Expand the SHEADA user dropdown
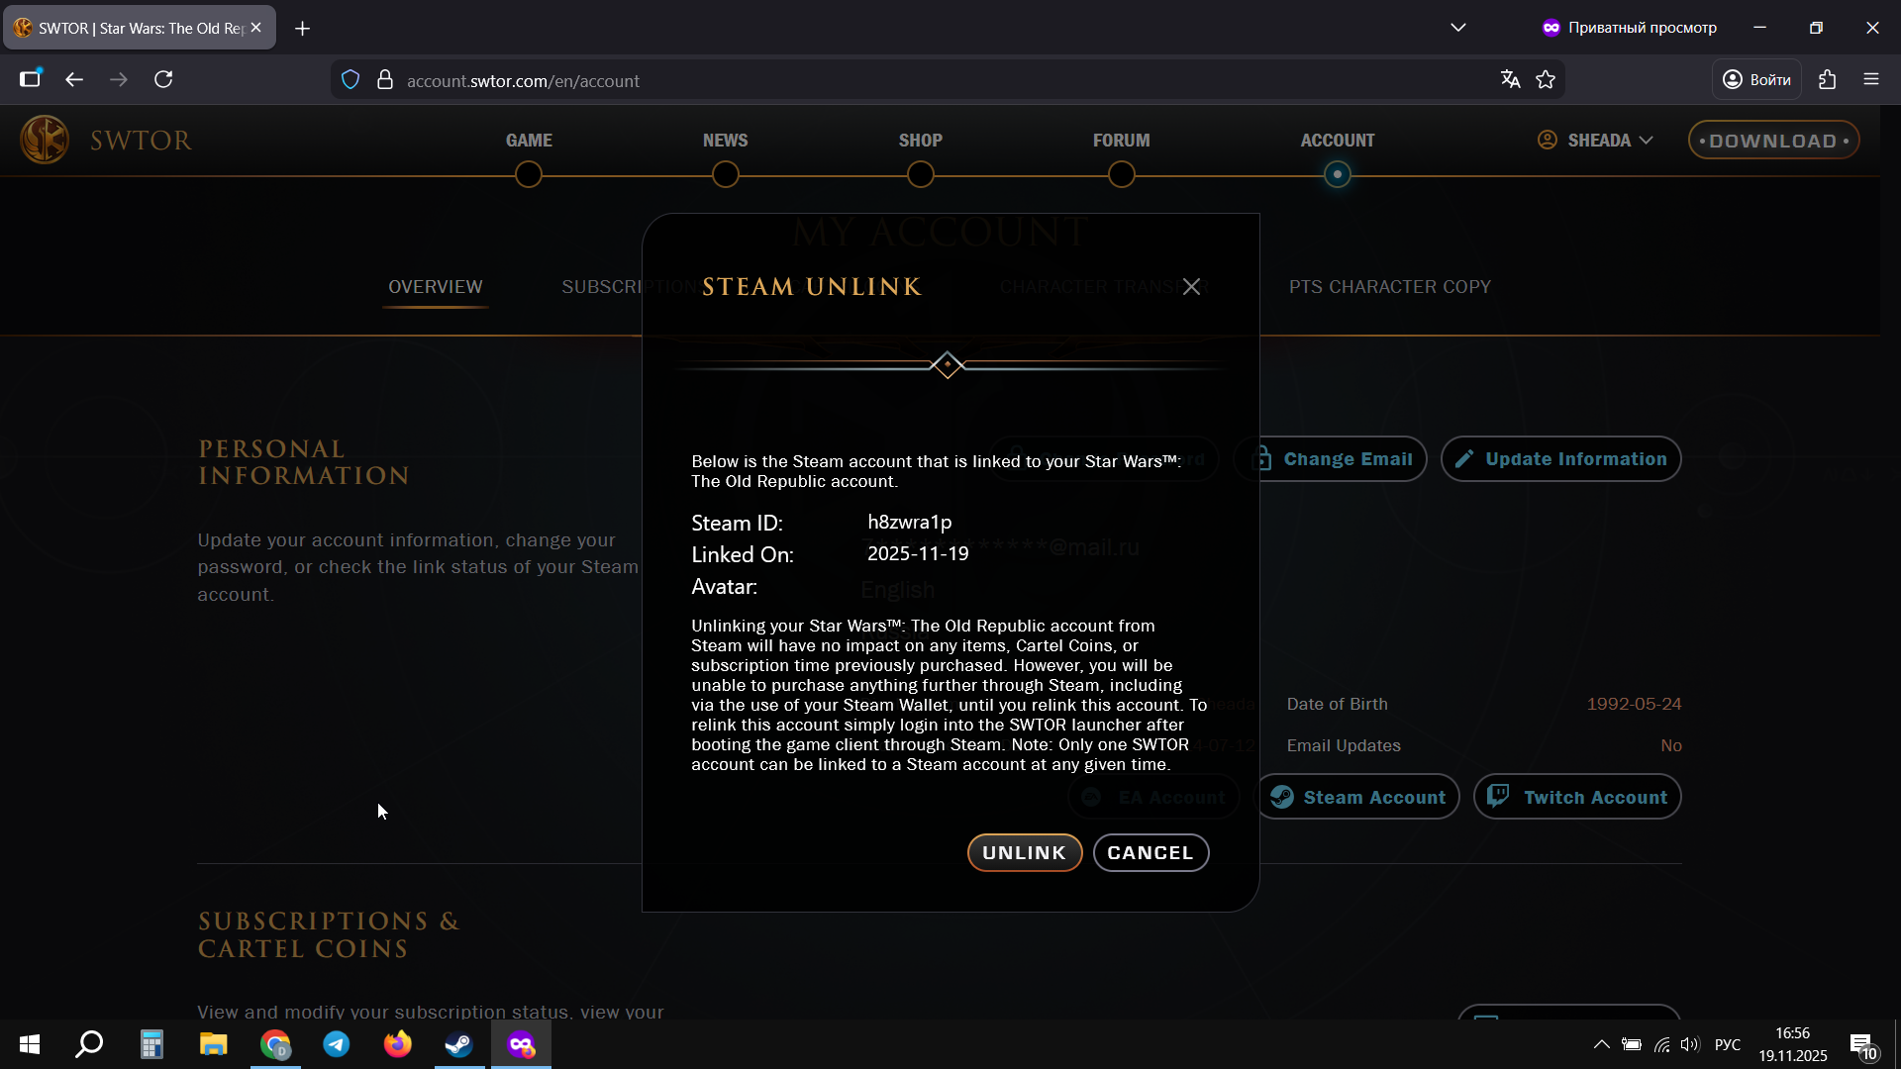Screen dimensions: 1901x1069 coord(1596,141)
